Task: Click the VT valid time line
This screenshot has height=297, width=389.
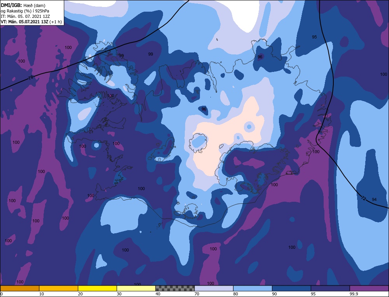Action: [x=31, y=22]
